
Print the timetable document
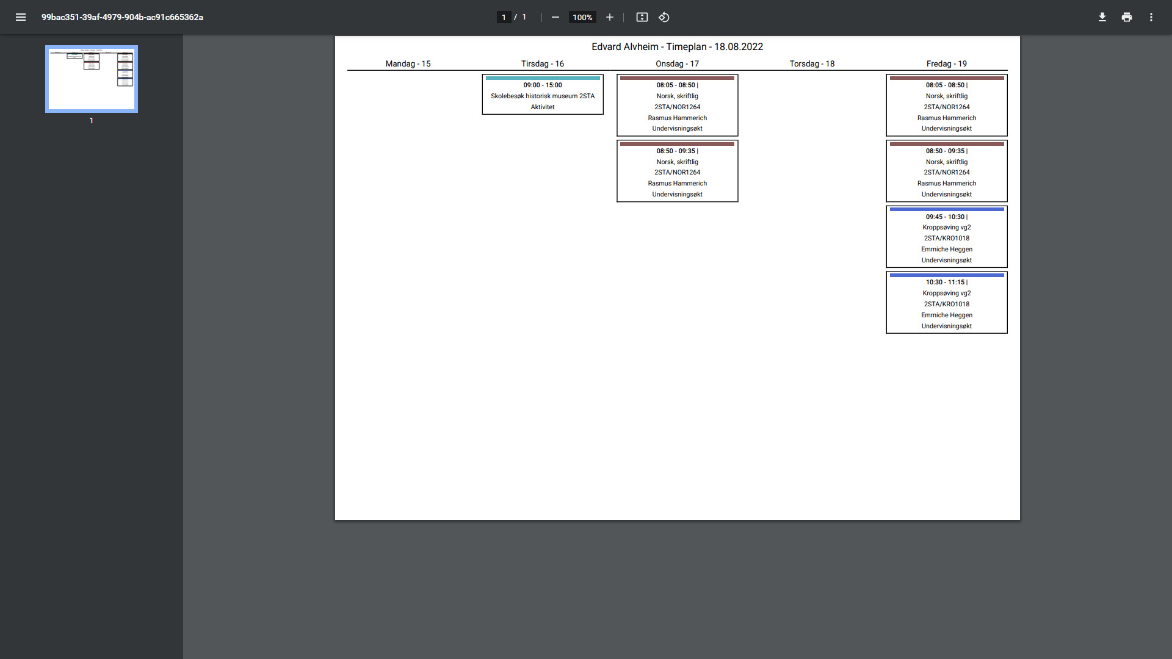(1126, 17)
